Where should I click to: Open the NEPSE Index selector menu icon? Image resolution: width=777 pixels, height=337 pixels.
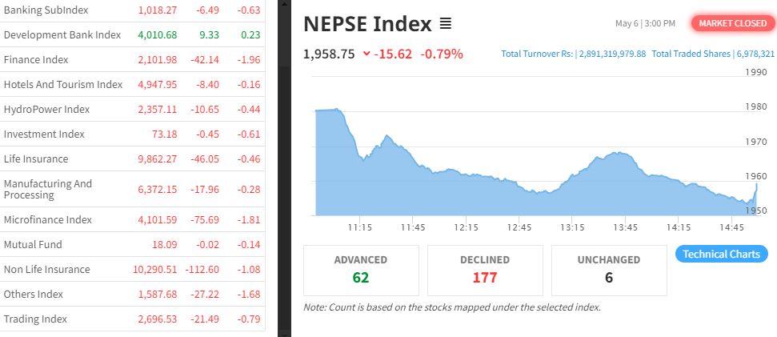[x=446, y=24]
